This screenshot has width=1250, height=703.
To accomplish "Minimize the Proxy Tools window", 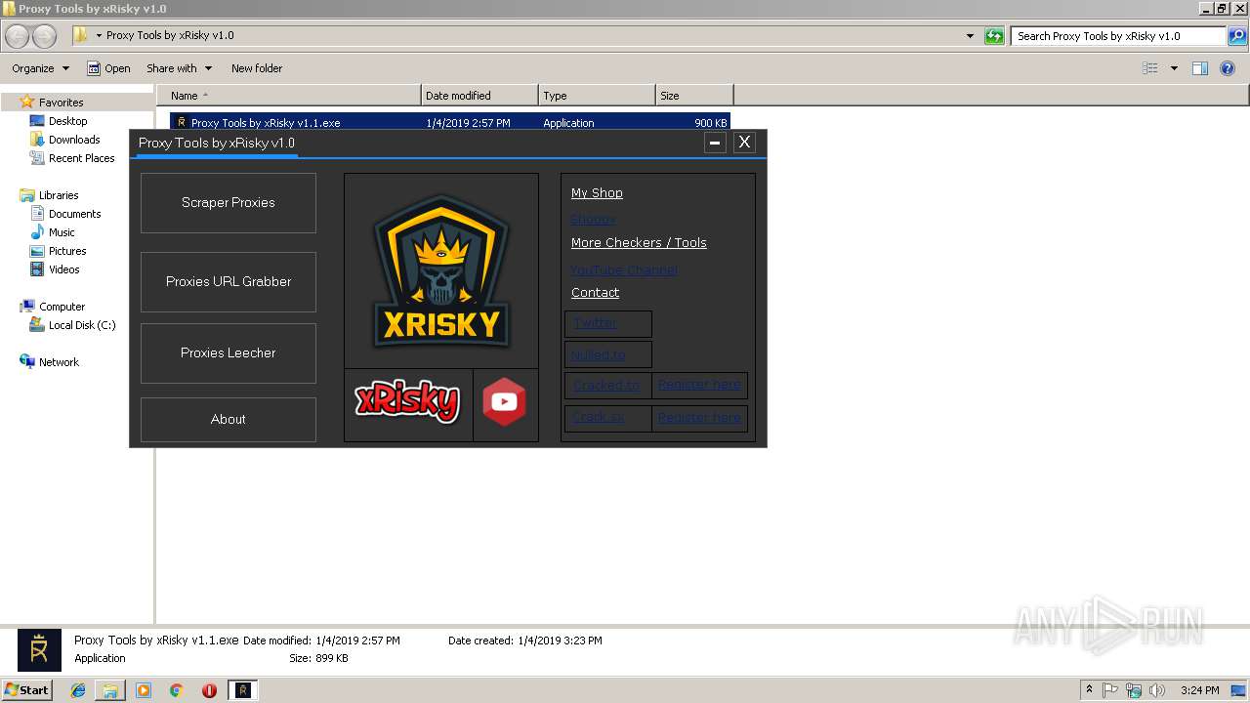I will tap(715, 143).
